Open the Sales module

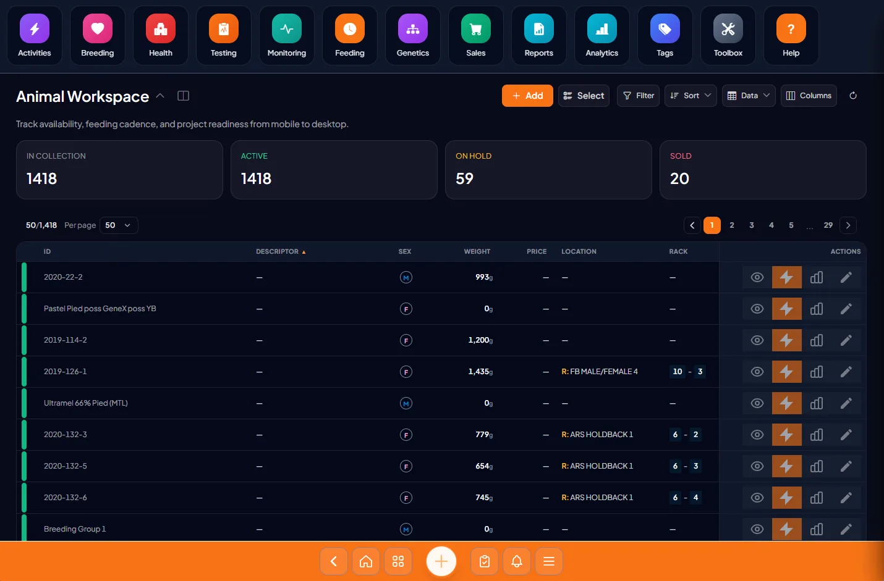click(476, 36)
